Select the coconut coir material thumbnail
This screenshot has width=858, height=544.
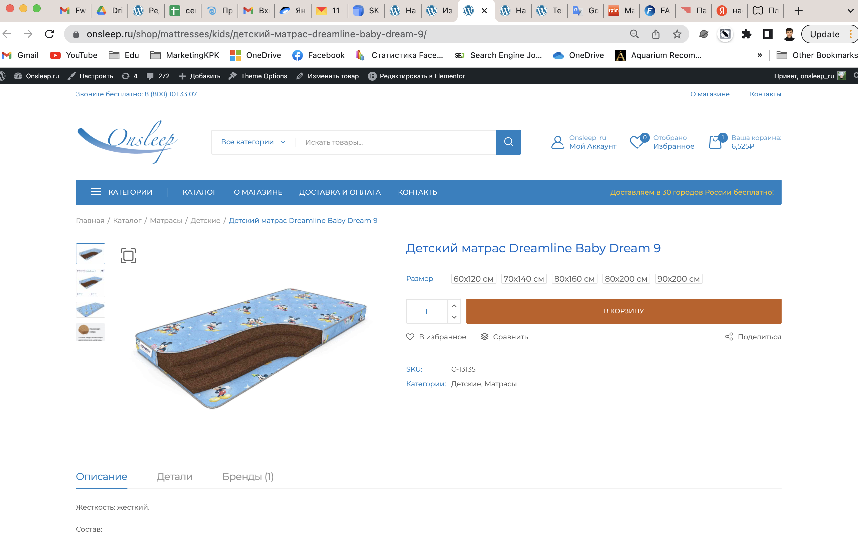[x=90, y=331]
